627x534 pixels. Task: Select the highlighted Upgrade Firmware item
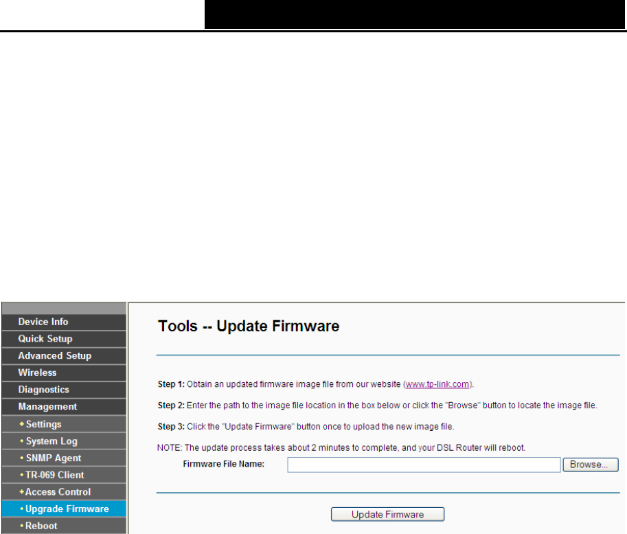coord(64,509)
